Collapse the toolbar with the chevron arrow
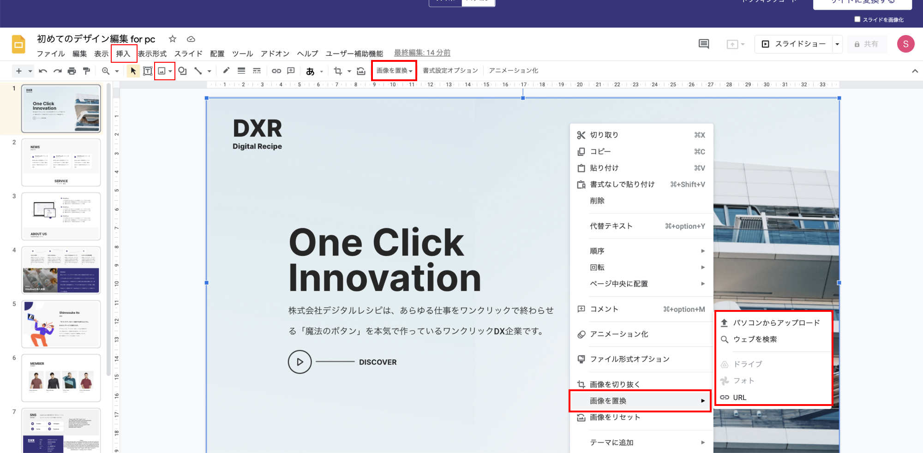This screenshot has height=453, width=923. coord(915,71)
